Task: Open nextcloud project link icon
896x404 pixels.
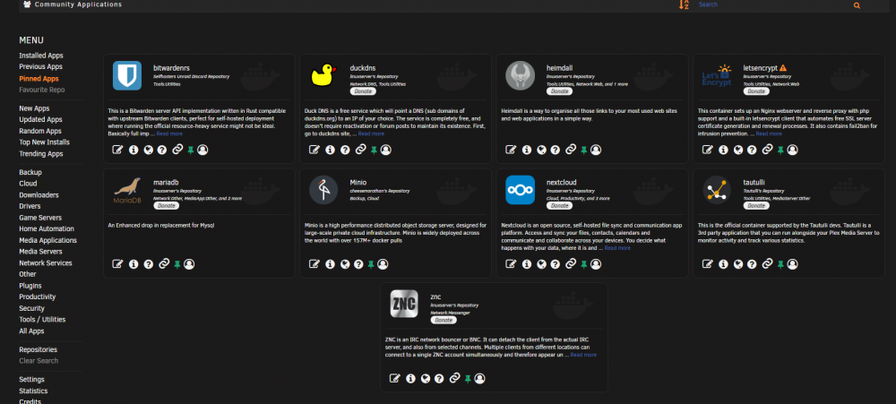Action: click(x=571, y=264)
